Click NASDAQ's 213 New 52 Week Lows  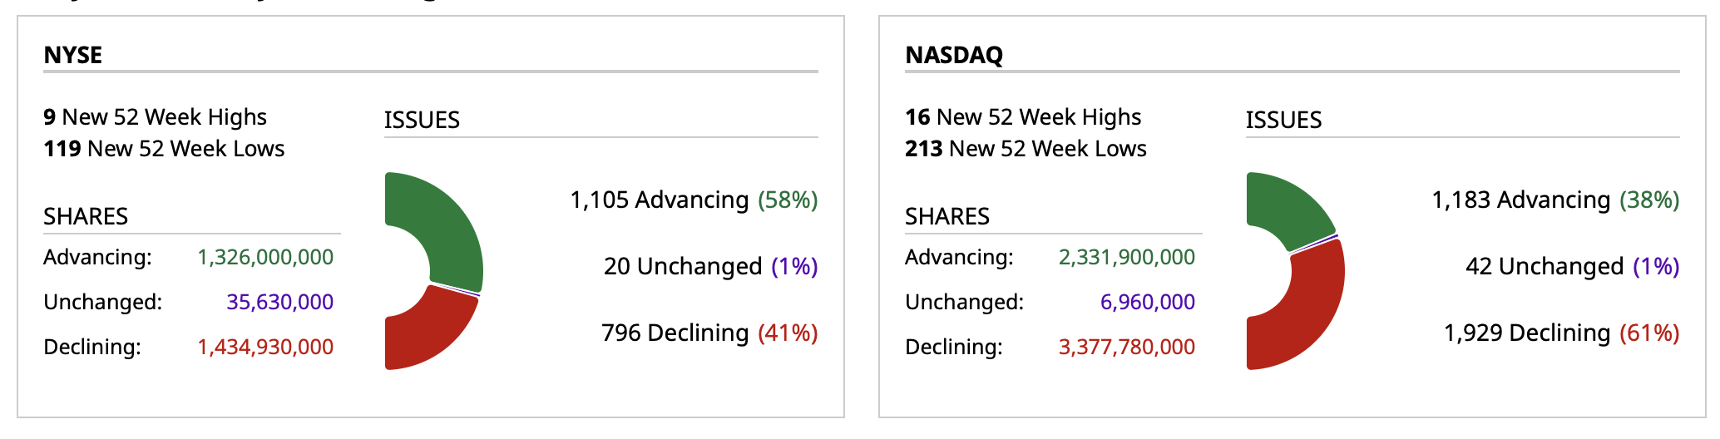coord(1026,149)
